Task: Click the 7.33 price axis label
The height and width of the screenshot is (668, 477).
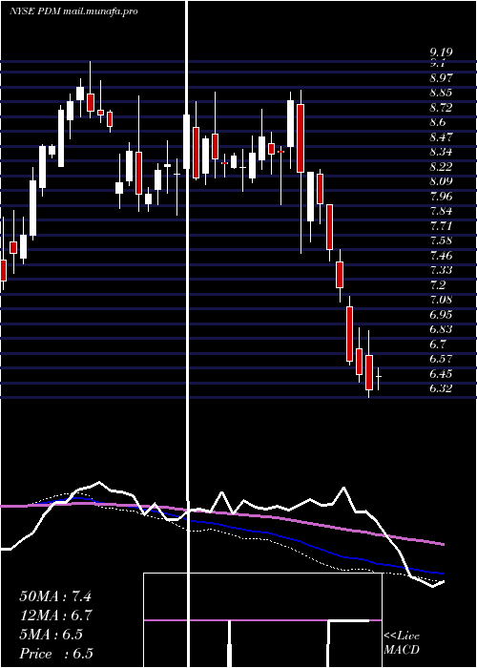Action: tap(441, 270)
